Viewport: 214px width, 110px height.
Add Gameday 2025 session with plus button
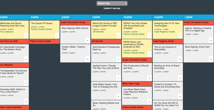click(x=26, y=102)
